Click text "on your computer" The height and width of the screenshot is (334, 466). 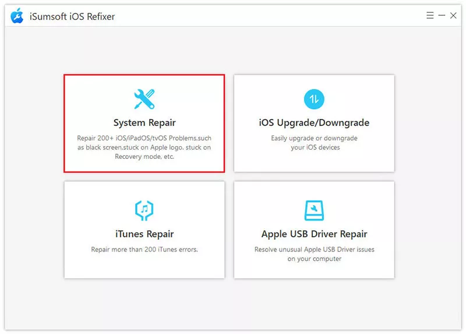click(x=314, y=259)
